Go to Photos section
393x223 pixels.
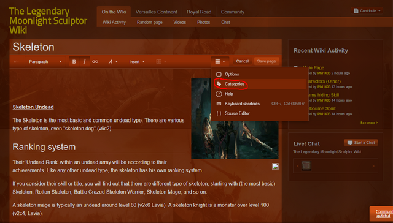pyautogui.click(x=203, y=22)
